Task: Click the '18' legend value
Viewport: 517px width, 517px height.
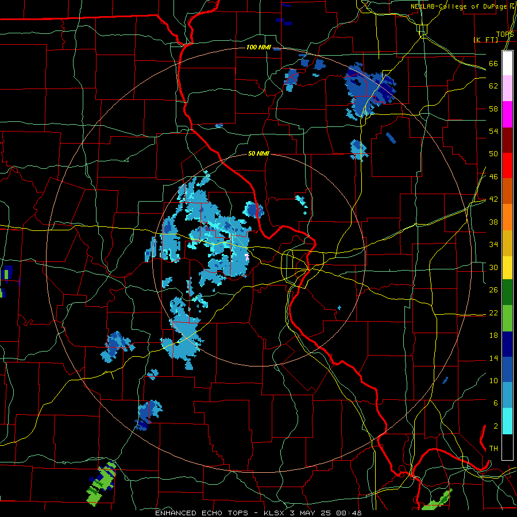Action: [493, 335]
